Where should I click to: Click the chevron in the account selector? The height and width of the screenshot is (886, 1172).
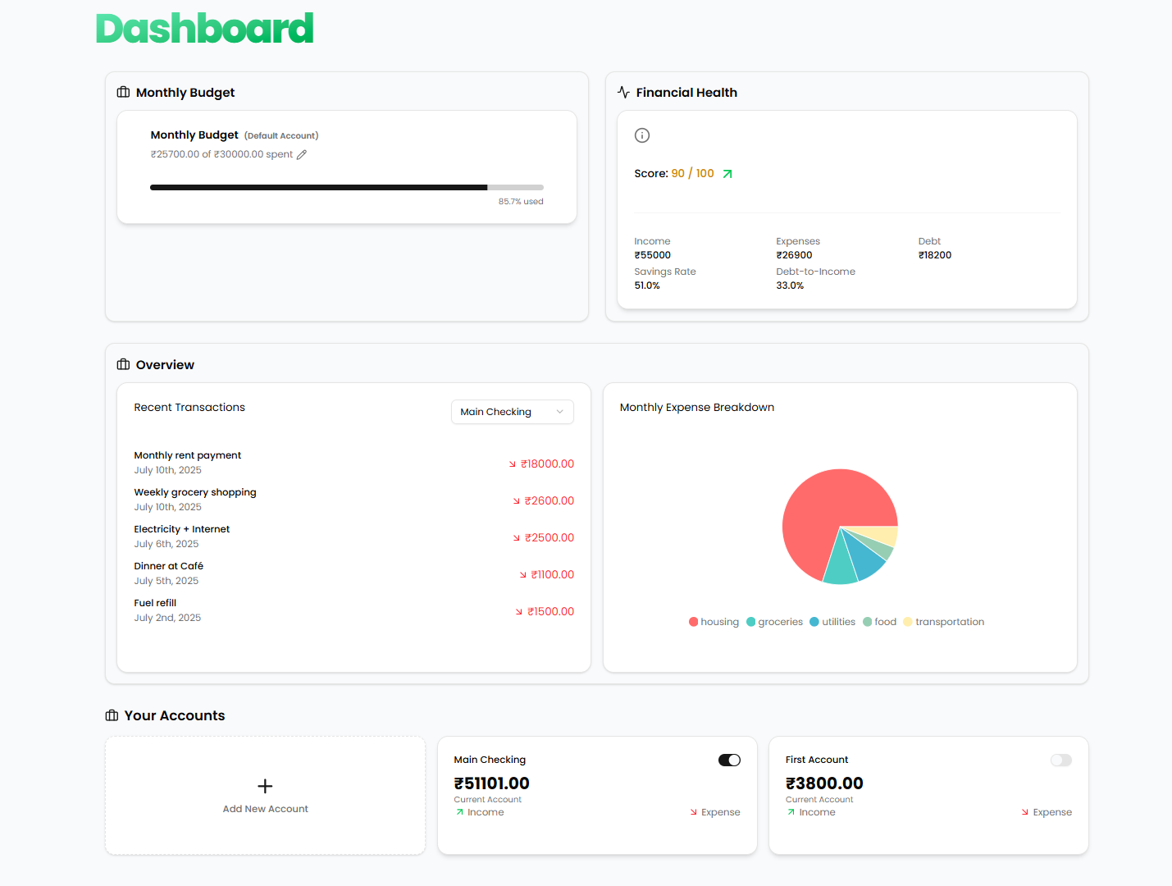(559, 411)
